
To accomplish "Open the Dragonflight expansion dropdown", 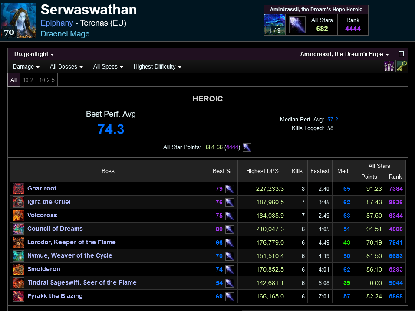I will click(x=34, y=54).
